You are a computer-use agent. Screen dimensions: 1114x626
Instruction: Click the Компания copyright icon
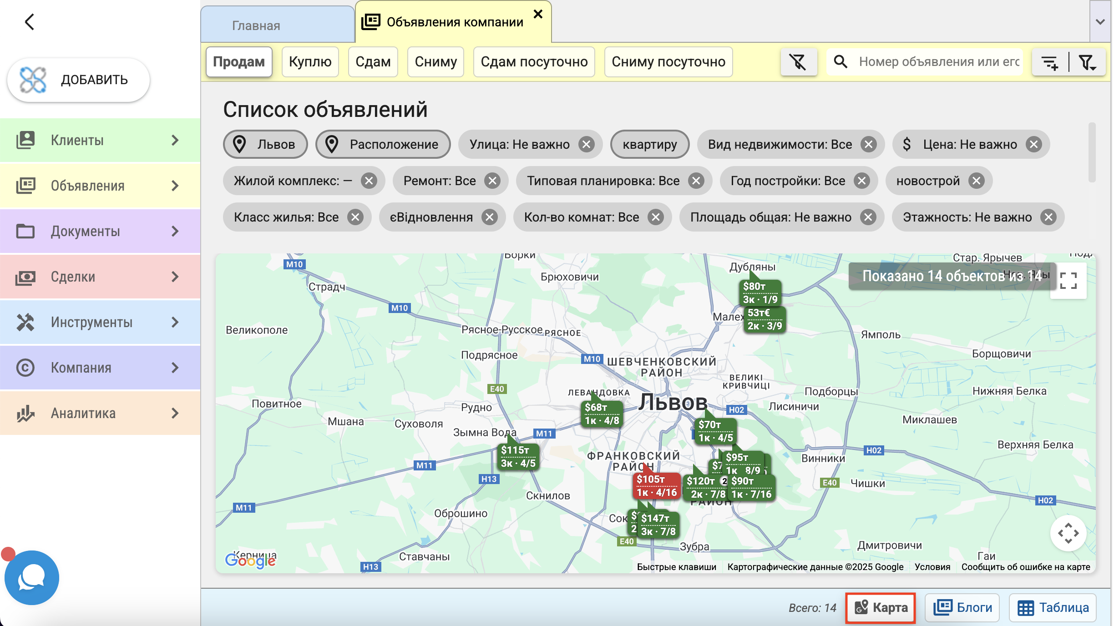point(25,368)
